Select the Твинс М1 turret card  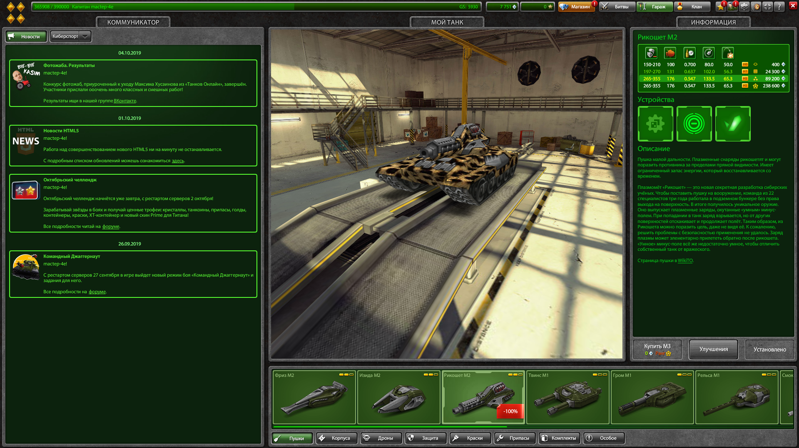tap(568, 397)
